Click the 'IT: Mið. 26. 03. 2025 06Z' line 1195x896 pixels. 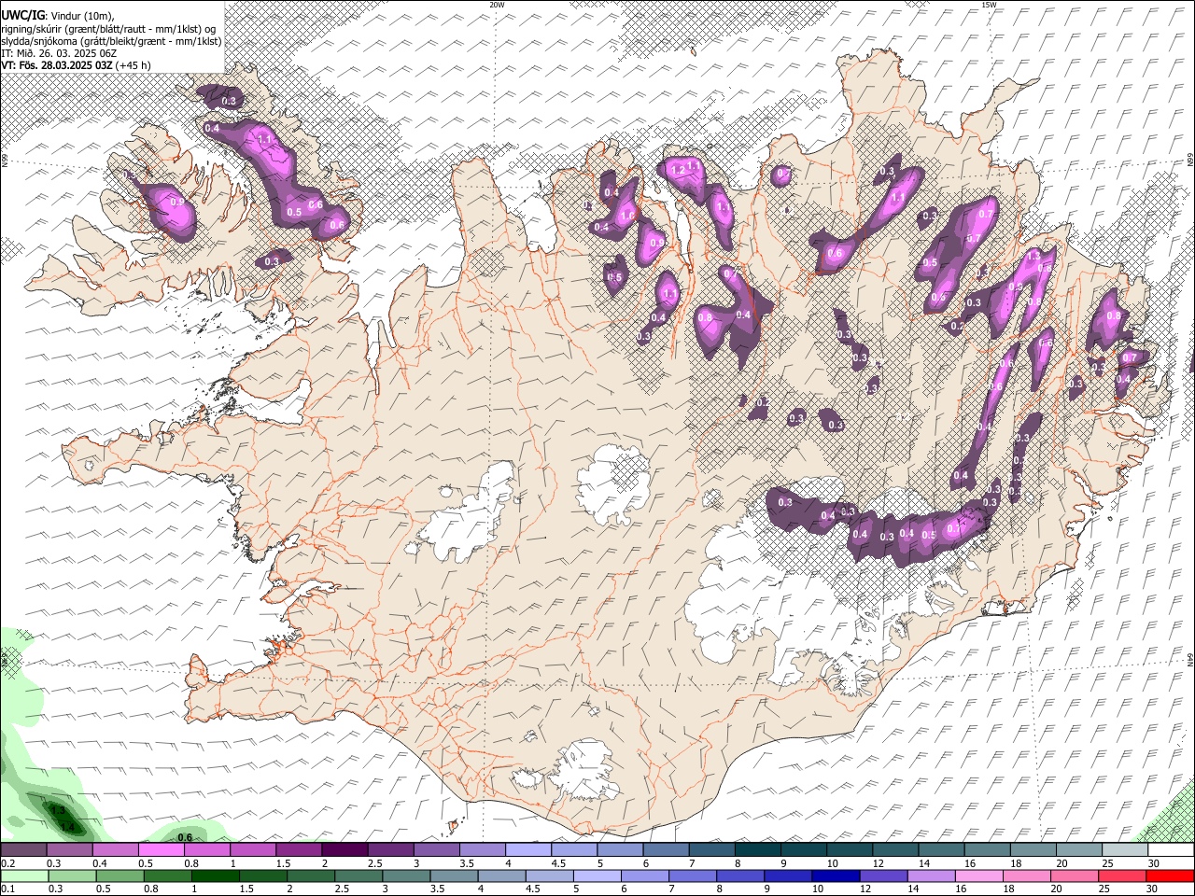(59, 53)
